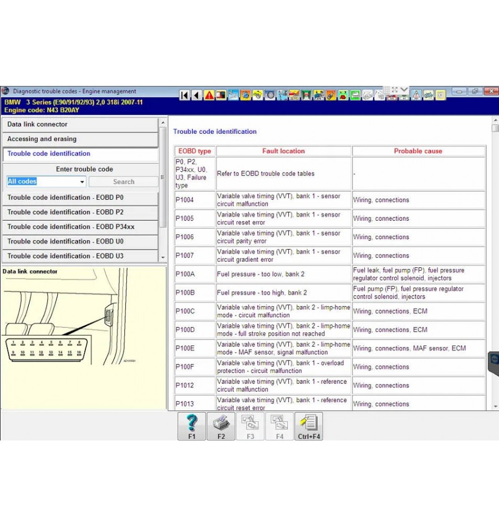
Task: Select the P100B code cell
Action: [x=195, y=292]
